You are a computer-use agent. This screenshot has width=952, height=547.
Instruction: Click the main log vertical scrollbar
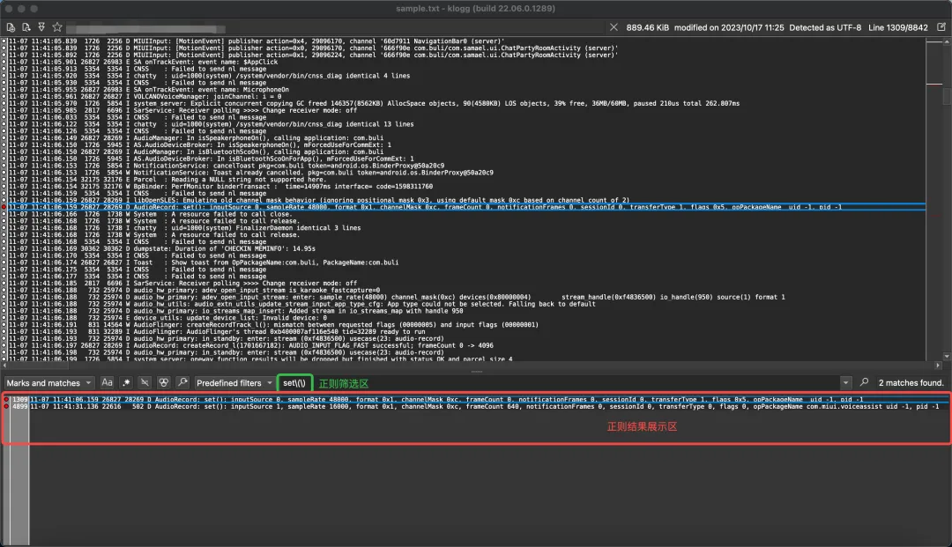pyautogui.click(x=947, y=200)
